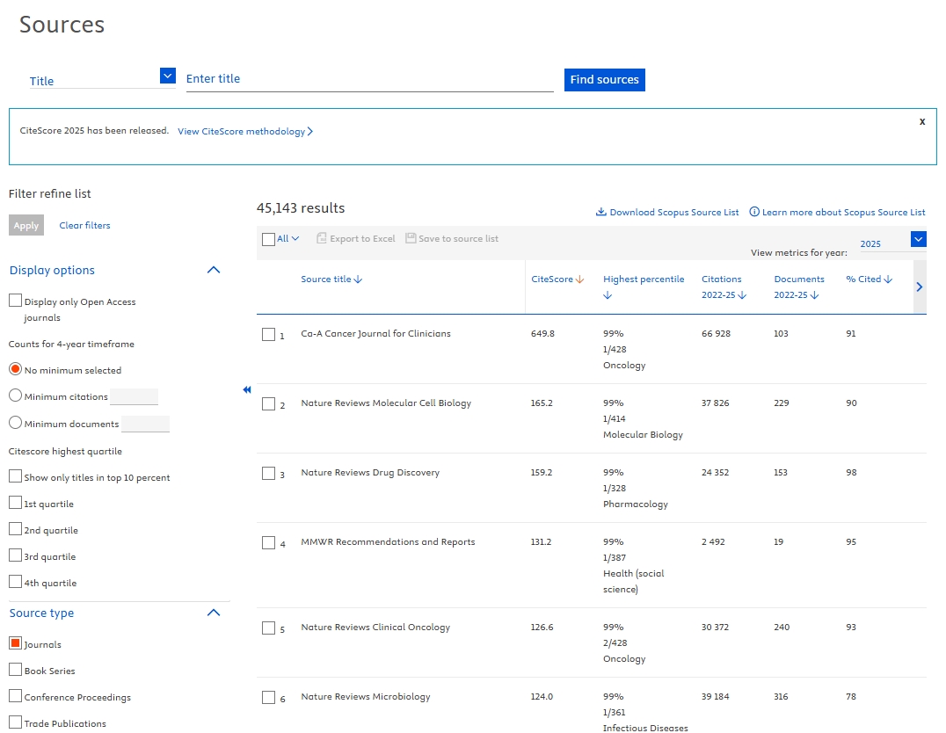Select Minimum citations radio option
Screen dimensions: 946x733
16,396
